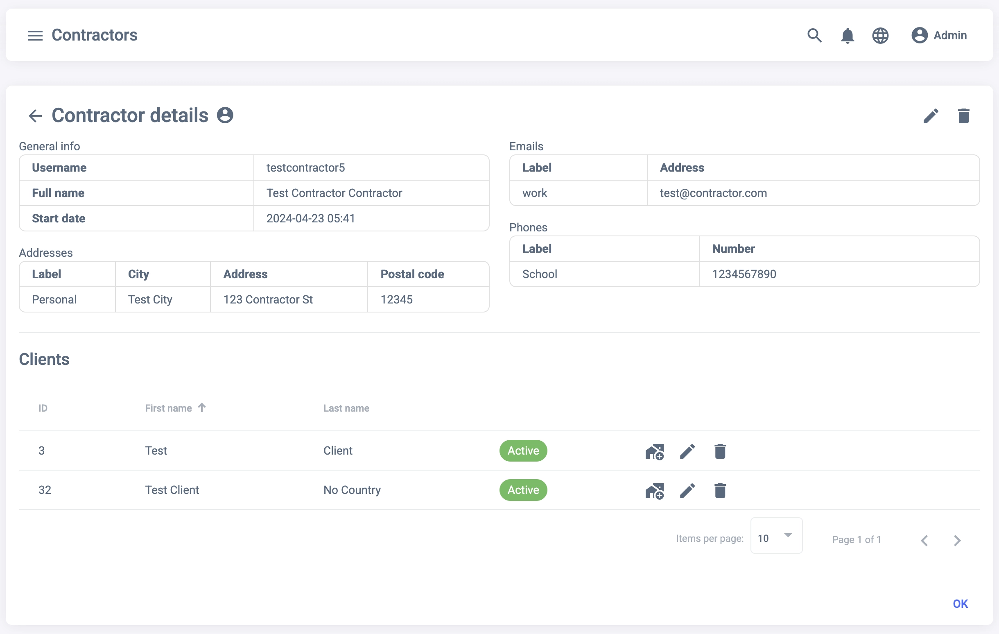Go back using the left arrow
The width and height of the screenshot is (999, 634).
(x=35, y=116)
